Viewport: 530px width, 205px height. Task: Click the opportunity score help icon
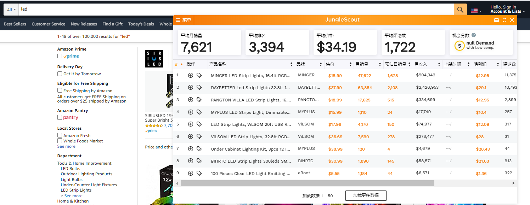pyautogui.click(x=474, y=35)
